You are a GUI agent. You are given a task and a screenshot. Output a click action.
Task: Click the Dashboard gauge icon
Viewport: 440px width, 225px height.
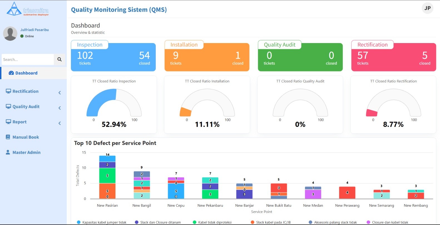(11, 73)
